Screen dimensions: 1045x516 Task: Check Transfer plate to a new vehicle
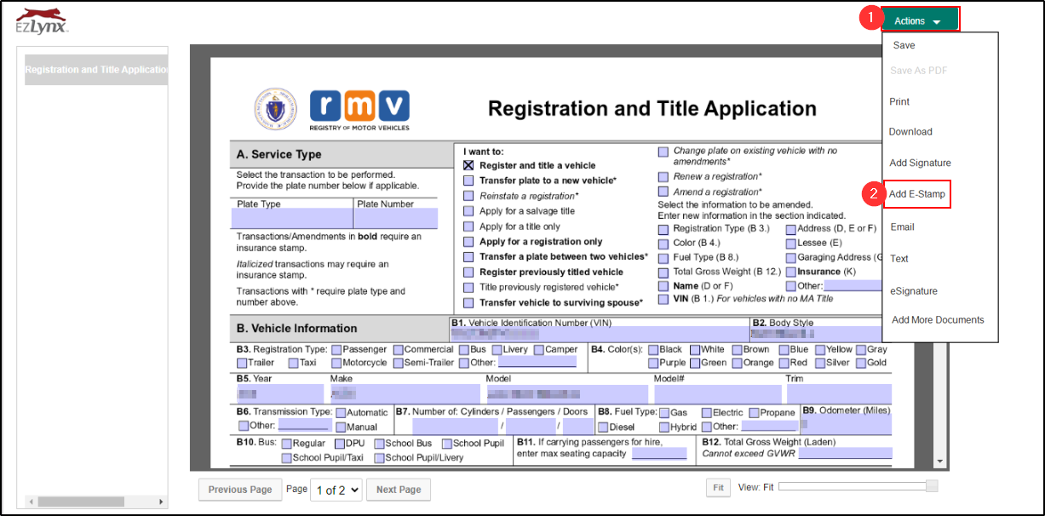(x=468, y=181)
